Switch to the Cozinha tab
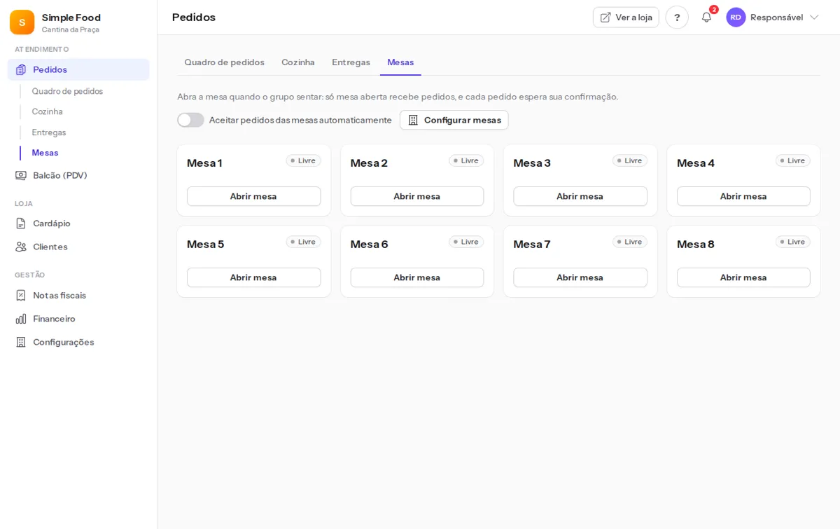 (x=298, y=62)
